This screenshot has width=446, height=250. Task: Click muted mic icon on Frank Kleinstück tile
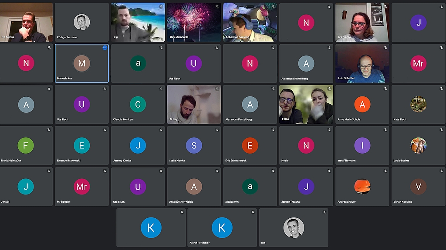49,130
